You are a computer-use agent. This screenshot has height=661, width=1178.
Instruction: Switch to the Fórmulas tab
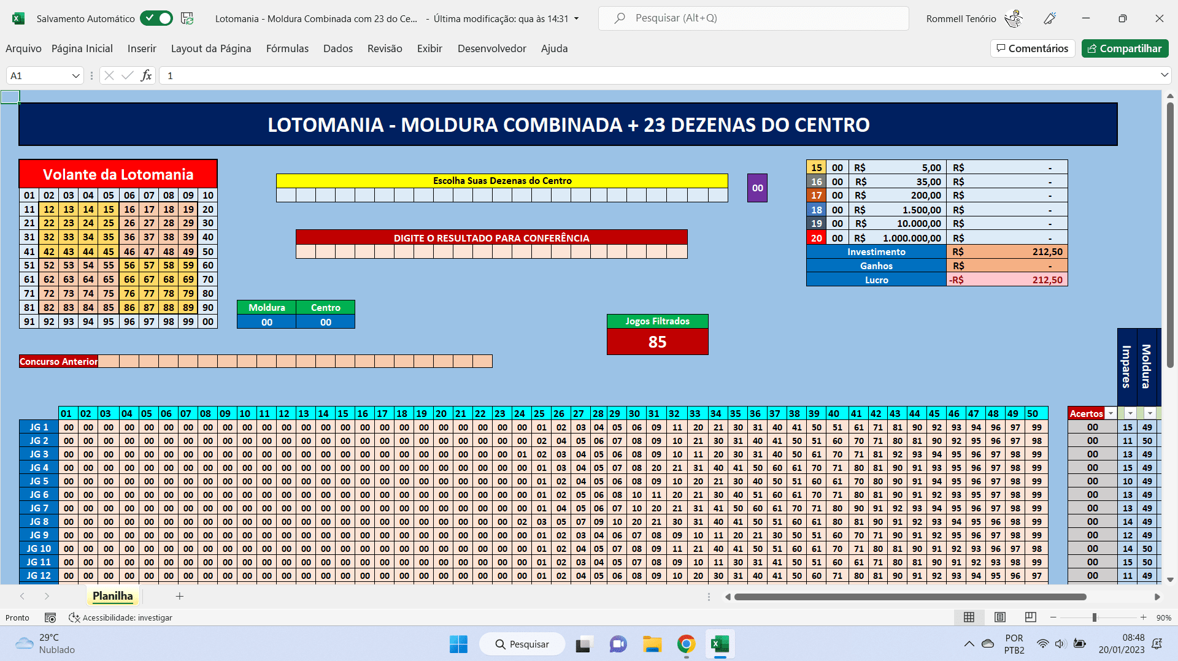tap(287, 48)
